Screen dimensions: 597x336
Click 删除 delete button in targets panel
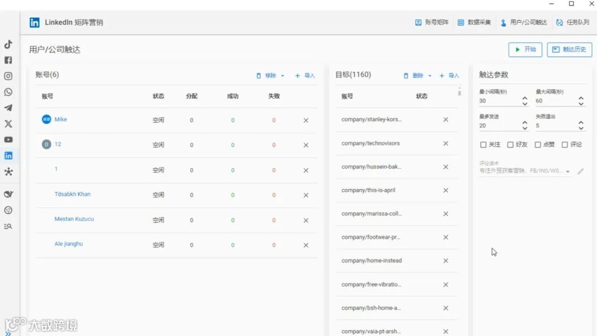pyautogui.click(x=413, y=76)
